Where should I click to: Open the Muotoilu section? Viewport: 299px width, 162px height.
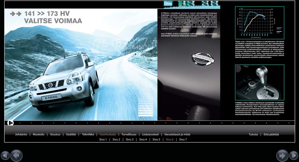pos(39,134)
